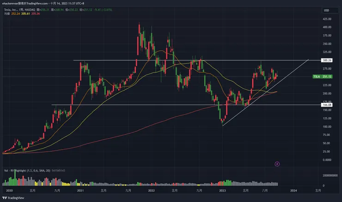
Task: Click the 八月 time axis label
Action: [264, 190]
